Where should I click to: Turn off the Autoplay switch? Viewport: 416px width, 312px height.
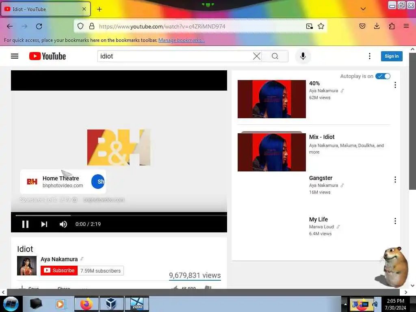coord(383,76)
